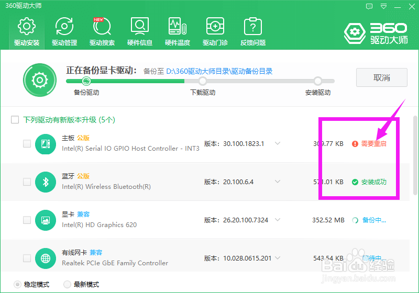Expand version dropdown for 10.028.0615.201
Image resolution: width=419 pixels, height=293 pixels.
pos(278,258)
